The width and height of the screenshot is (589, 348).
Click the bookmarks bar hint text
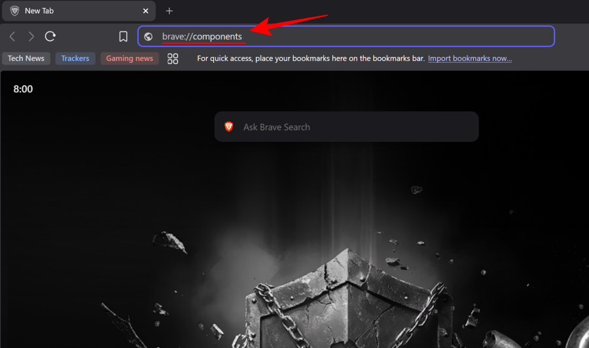tap(311, 59)
